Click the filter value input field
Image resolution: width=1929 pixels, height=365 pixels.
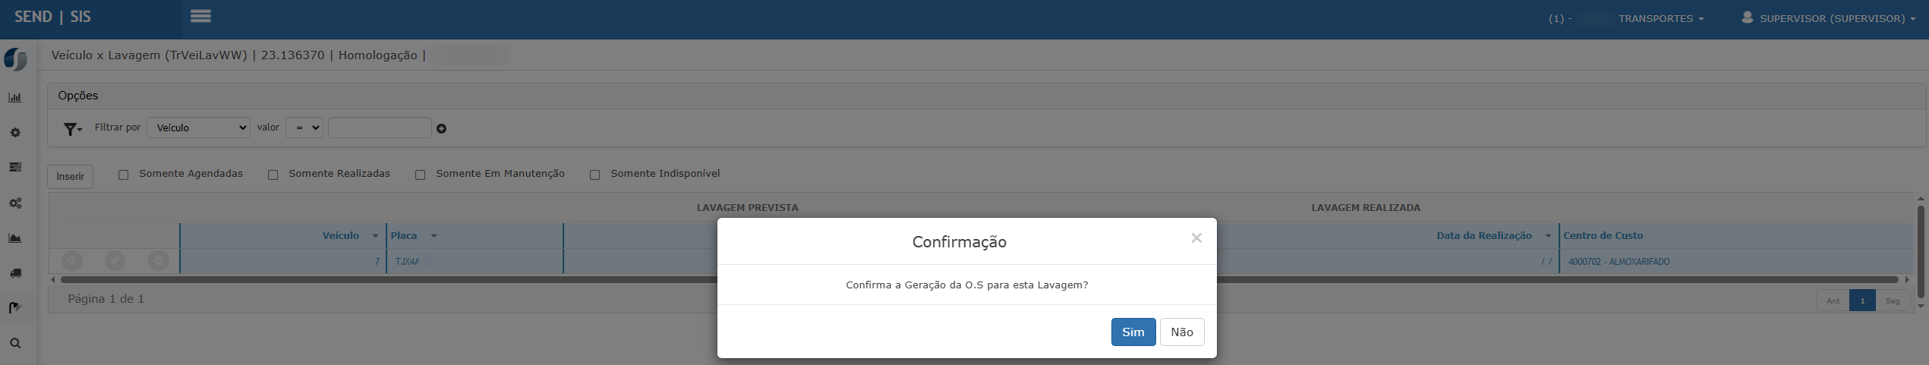[x=380, y=127]
